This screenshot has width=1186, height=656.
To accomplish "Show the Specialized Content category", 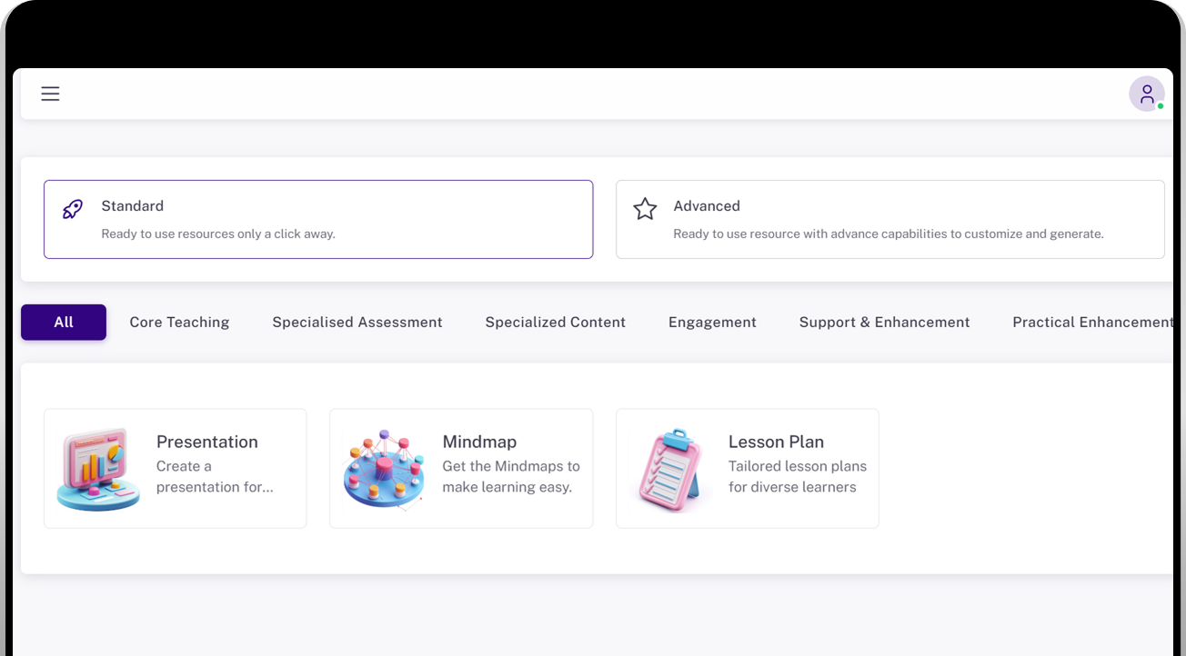I will click(556, 323).
